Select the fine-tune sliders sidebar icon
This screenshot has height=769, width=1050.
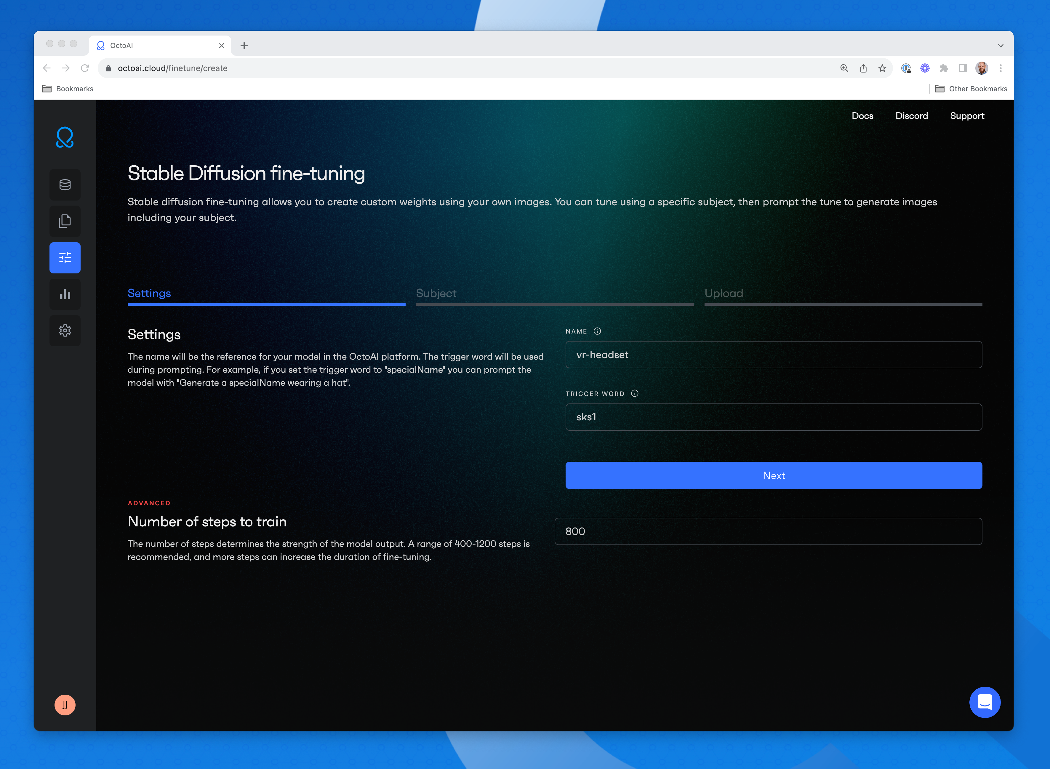65,258
